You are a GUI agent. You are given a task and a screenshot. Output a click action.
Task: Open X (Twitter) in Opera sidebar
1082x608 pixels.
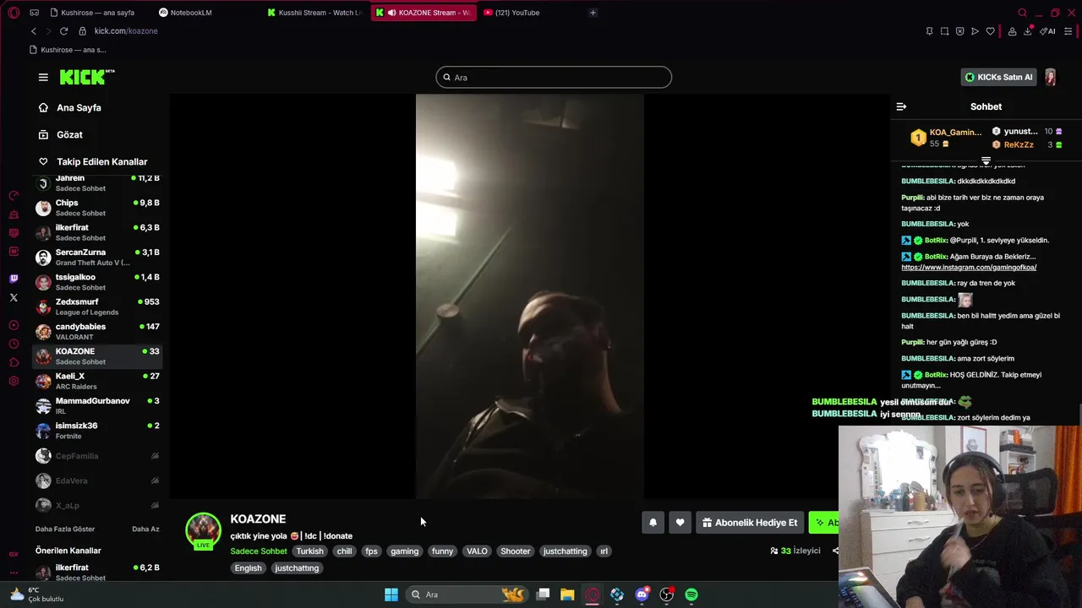(14, 297)
